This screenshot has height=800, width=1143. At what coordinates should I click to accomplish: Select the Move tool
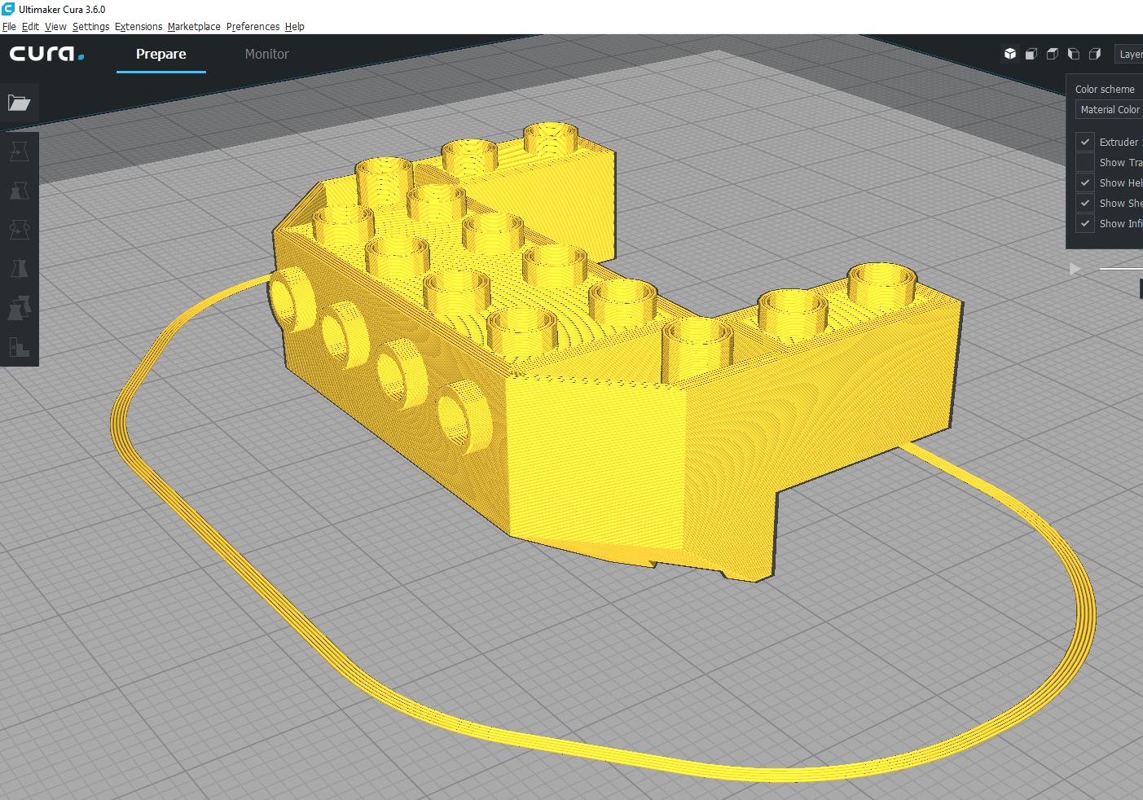point(19,152)
